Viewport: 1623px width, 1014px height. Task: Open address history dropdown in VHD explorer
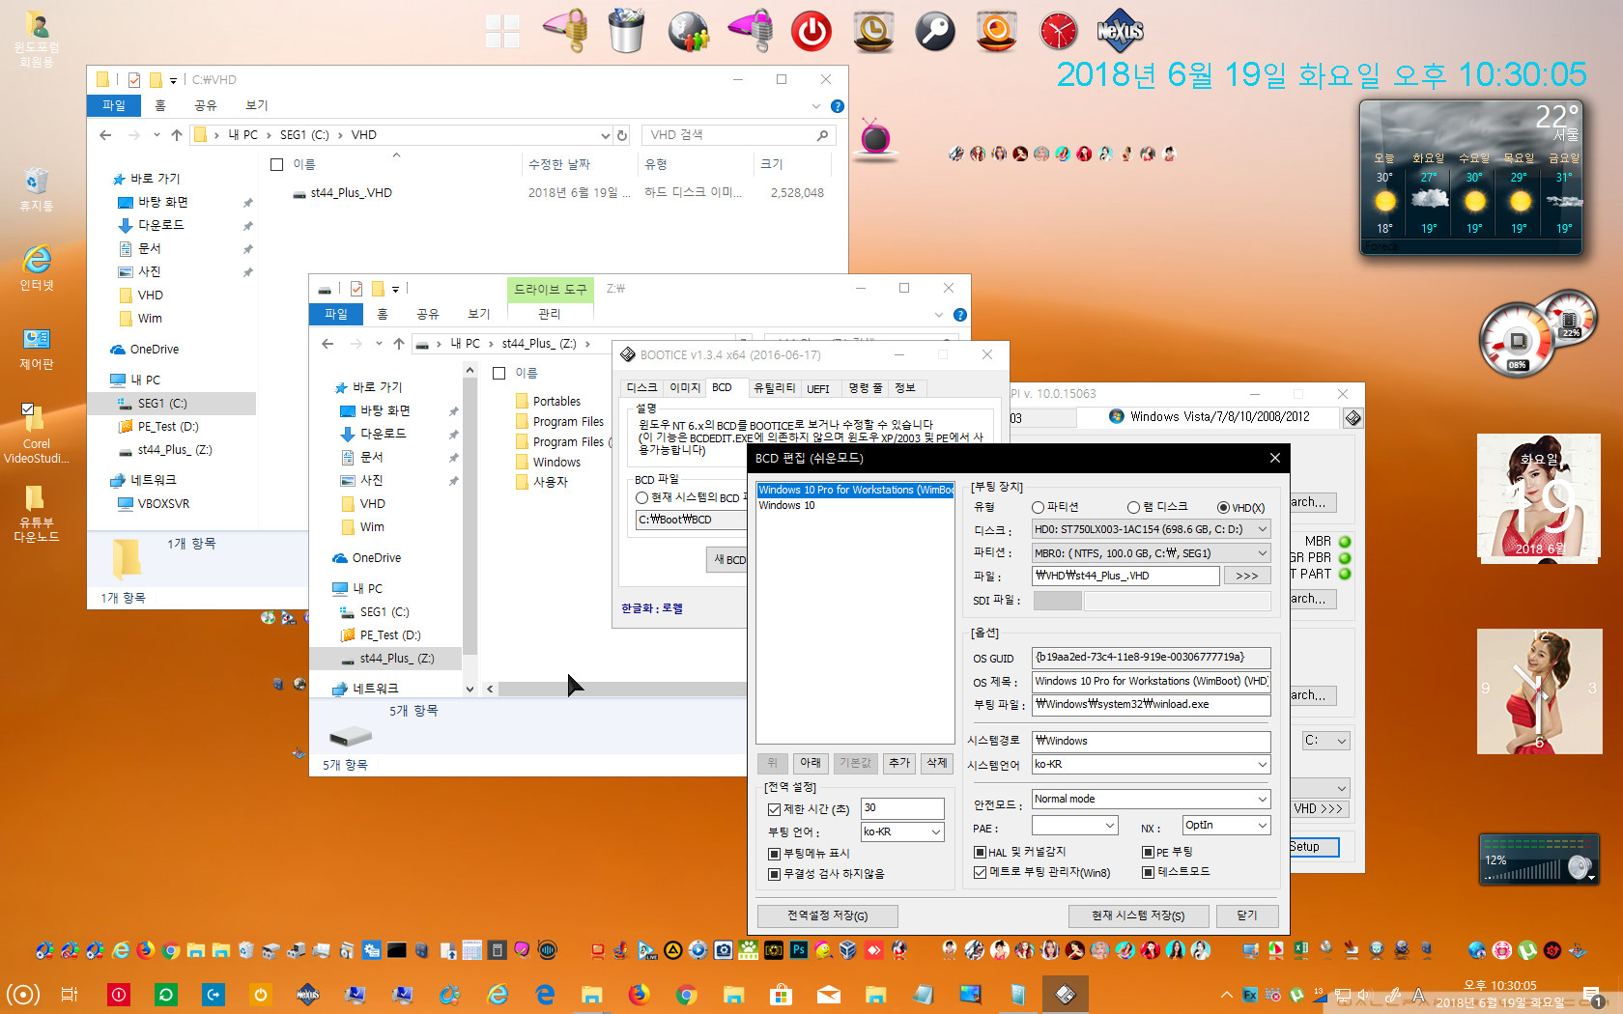(x=605, y=135)
